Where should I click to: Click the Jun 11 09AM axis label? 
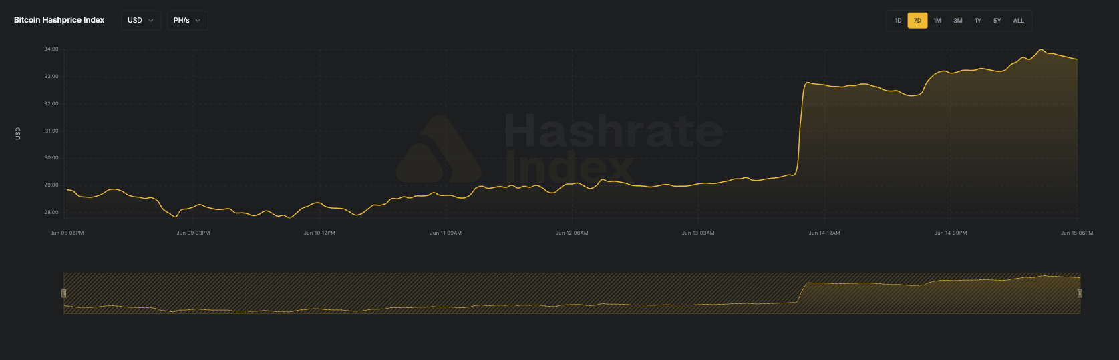446,233
